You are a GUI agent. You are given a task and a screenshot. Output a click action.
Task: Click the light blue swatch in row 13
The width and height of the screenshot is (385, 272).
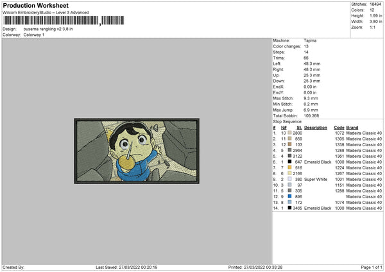(289, 202)
